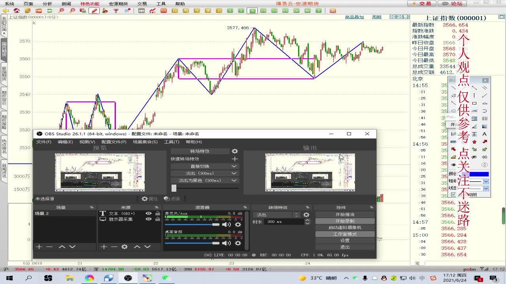506x284 pixels.
Task: Pop out the 混音器 dock panel
Action: tap(245, 207)
